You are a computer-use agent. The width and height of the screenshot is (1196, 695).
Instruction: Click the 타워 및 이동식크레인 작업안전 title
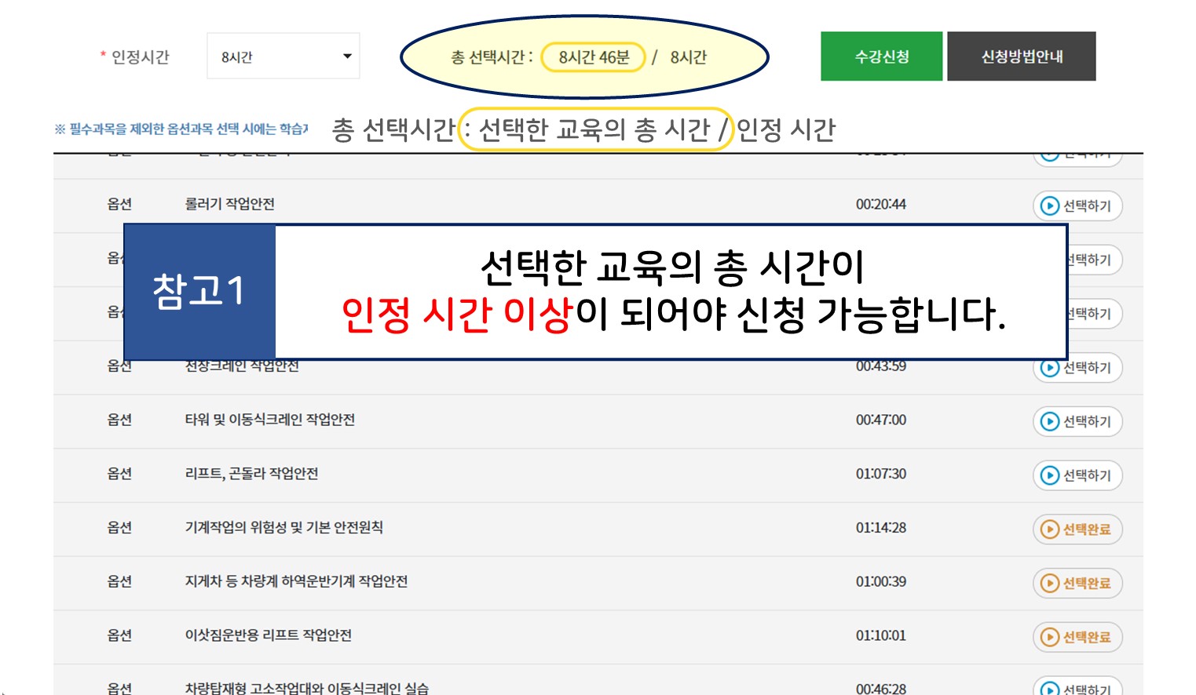click(269, 420)
